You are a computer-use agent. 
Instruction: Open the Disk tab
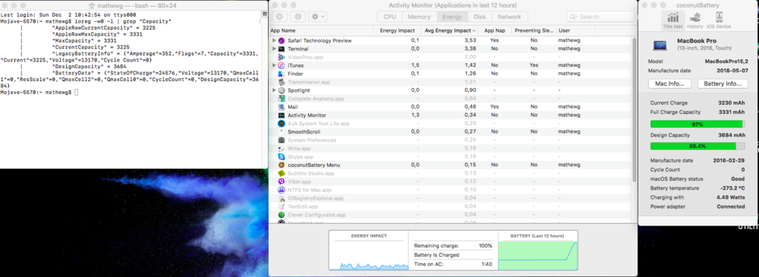point(480,17)
